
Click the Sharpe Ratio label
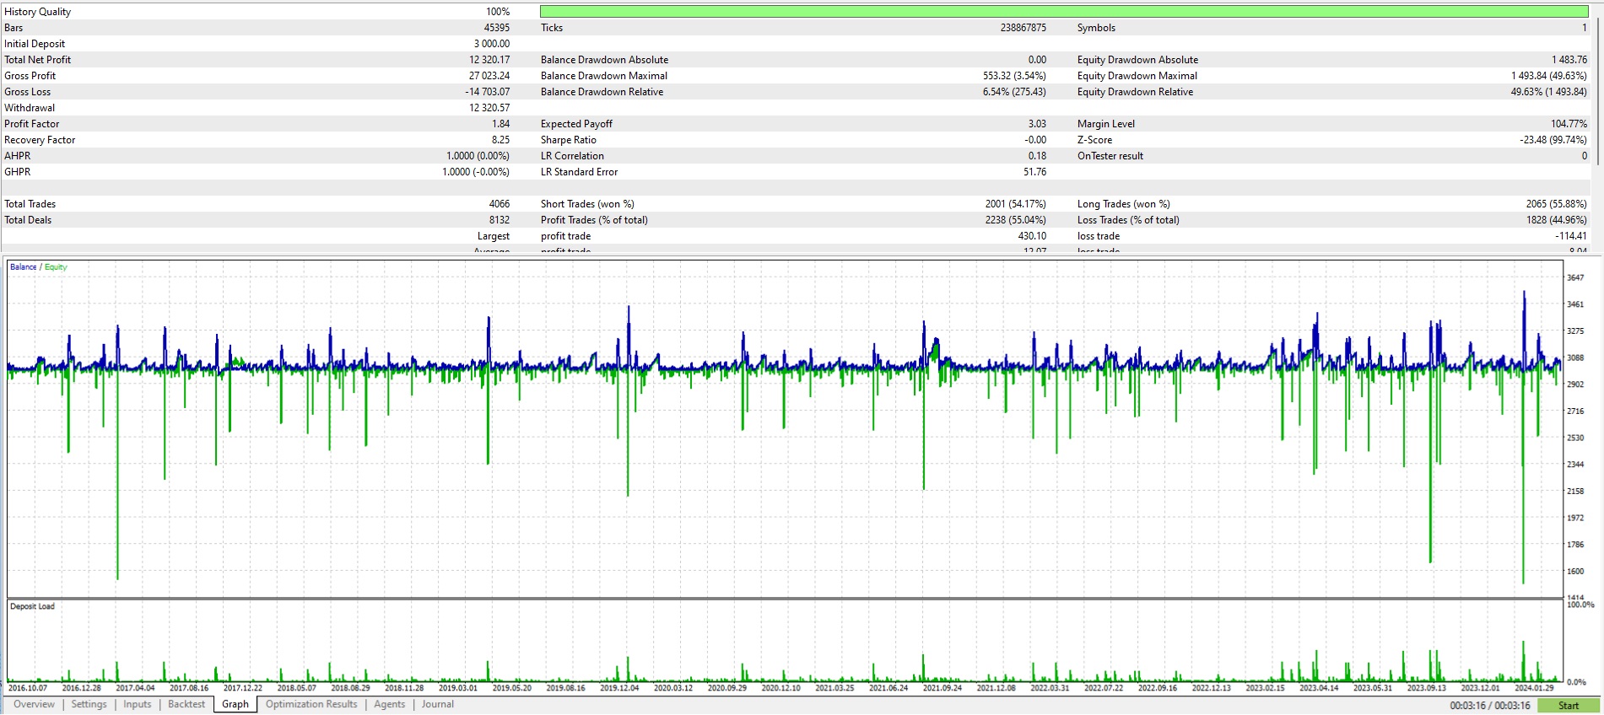(x=568, y=140)
